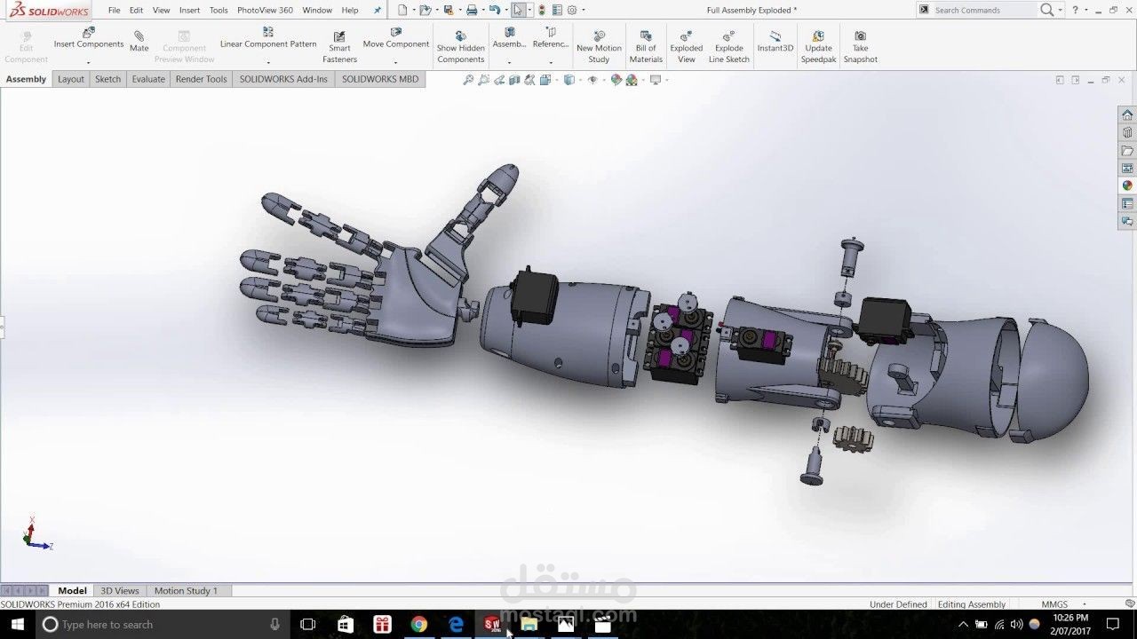This screenshot has width=1137, height=639.
Task: Click the Select cursor tool
Action: tap(518, 10)
